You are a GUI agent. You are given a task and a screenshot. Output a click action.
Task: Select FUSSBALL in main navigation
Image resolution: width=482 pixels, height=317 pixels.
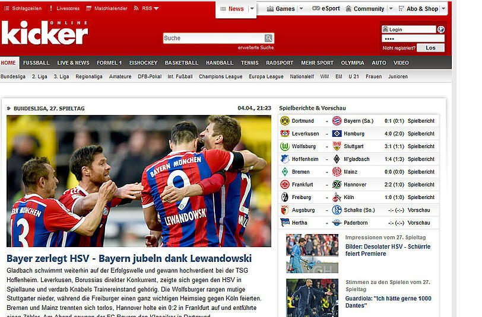click(x=36, y=63)
